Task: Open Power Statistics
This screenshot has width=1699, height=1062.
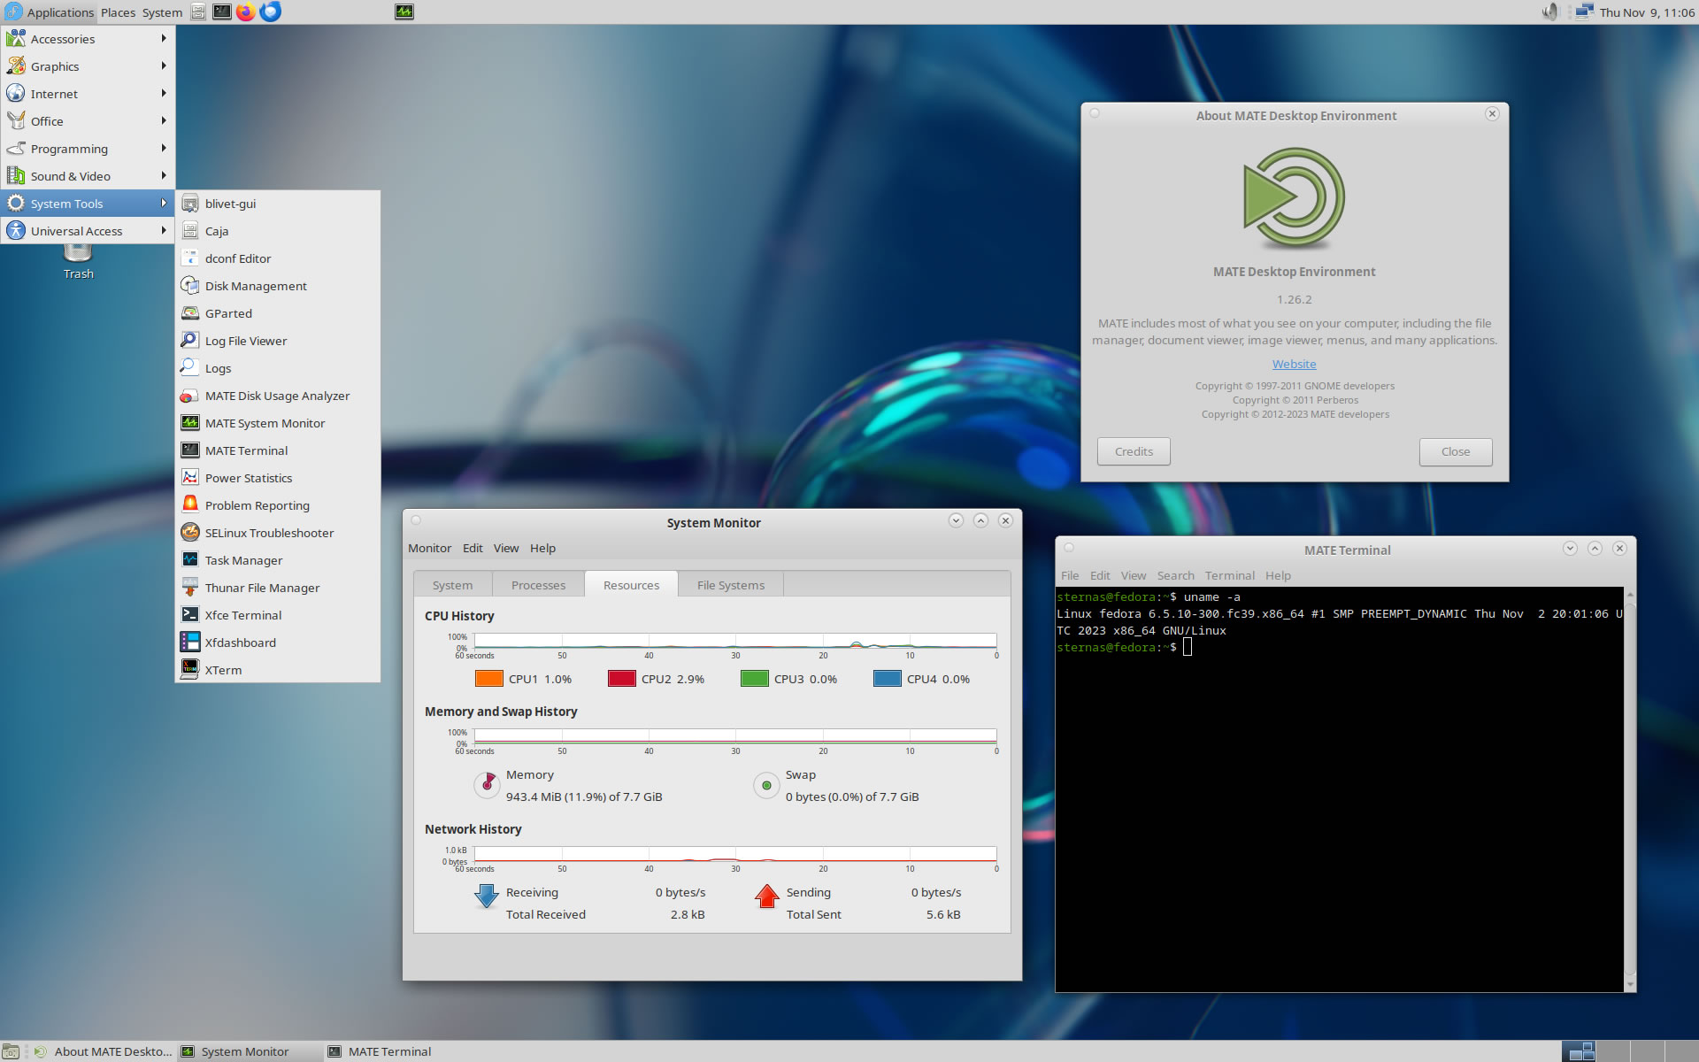Action: coord(278,478)
